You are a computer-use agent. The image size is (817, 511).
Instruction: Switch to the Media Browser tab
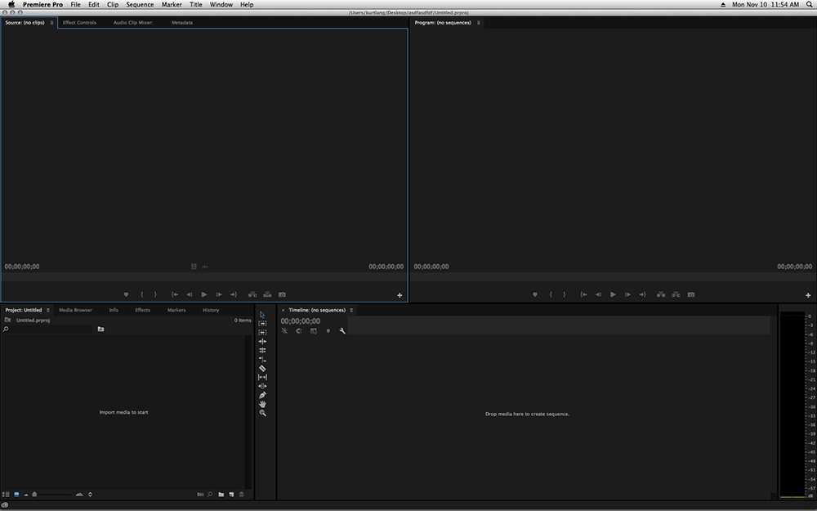click(75, 310)
